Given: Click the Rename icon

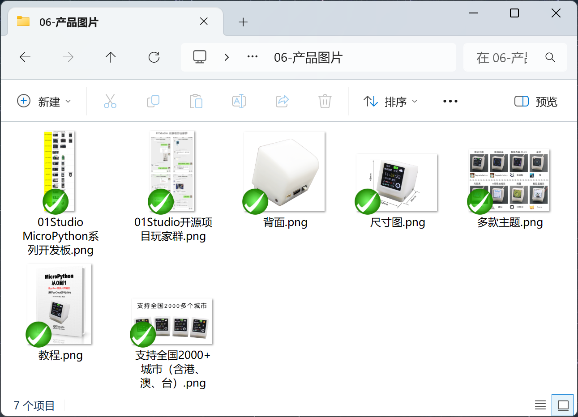Looking at the screenshot, I should point(239,101).
